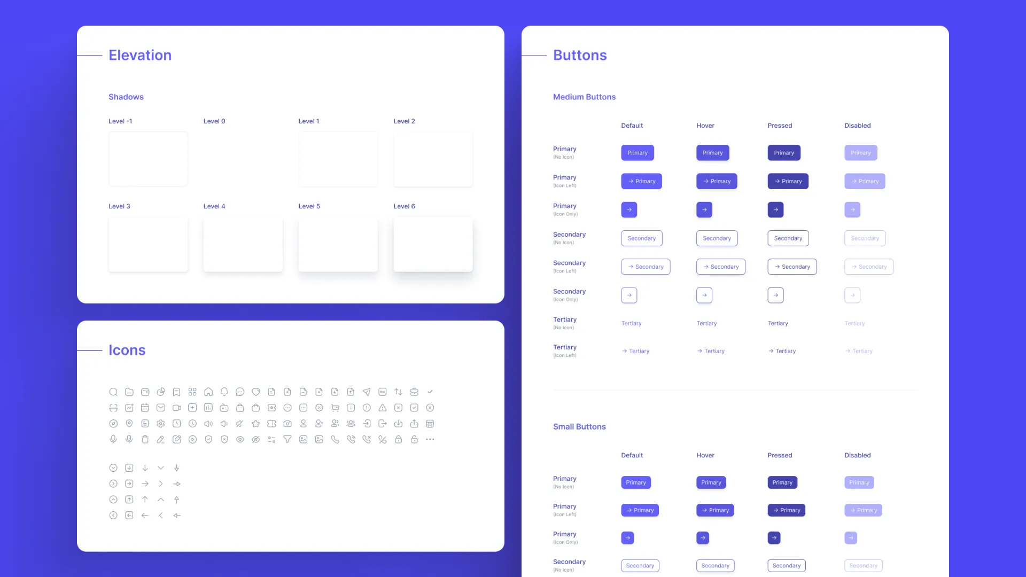This screenshot has width=1026, height=577.
Task: Toggle the Primary Disabled state in Small Buttons
Action: 859,482
